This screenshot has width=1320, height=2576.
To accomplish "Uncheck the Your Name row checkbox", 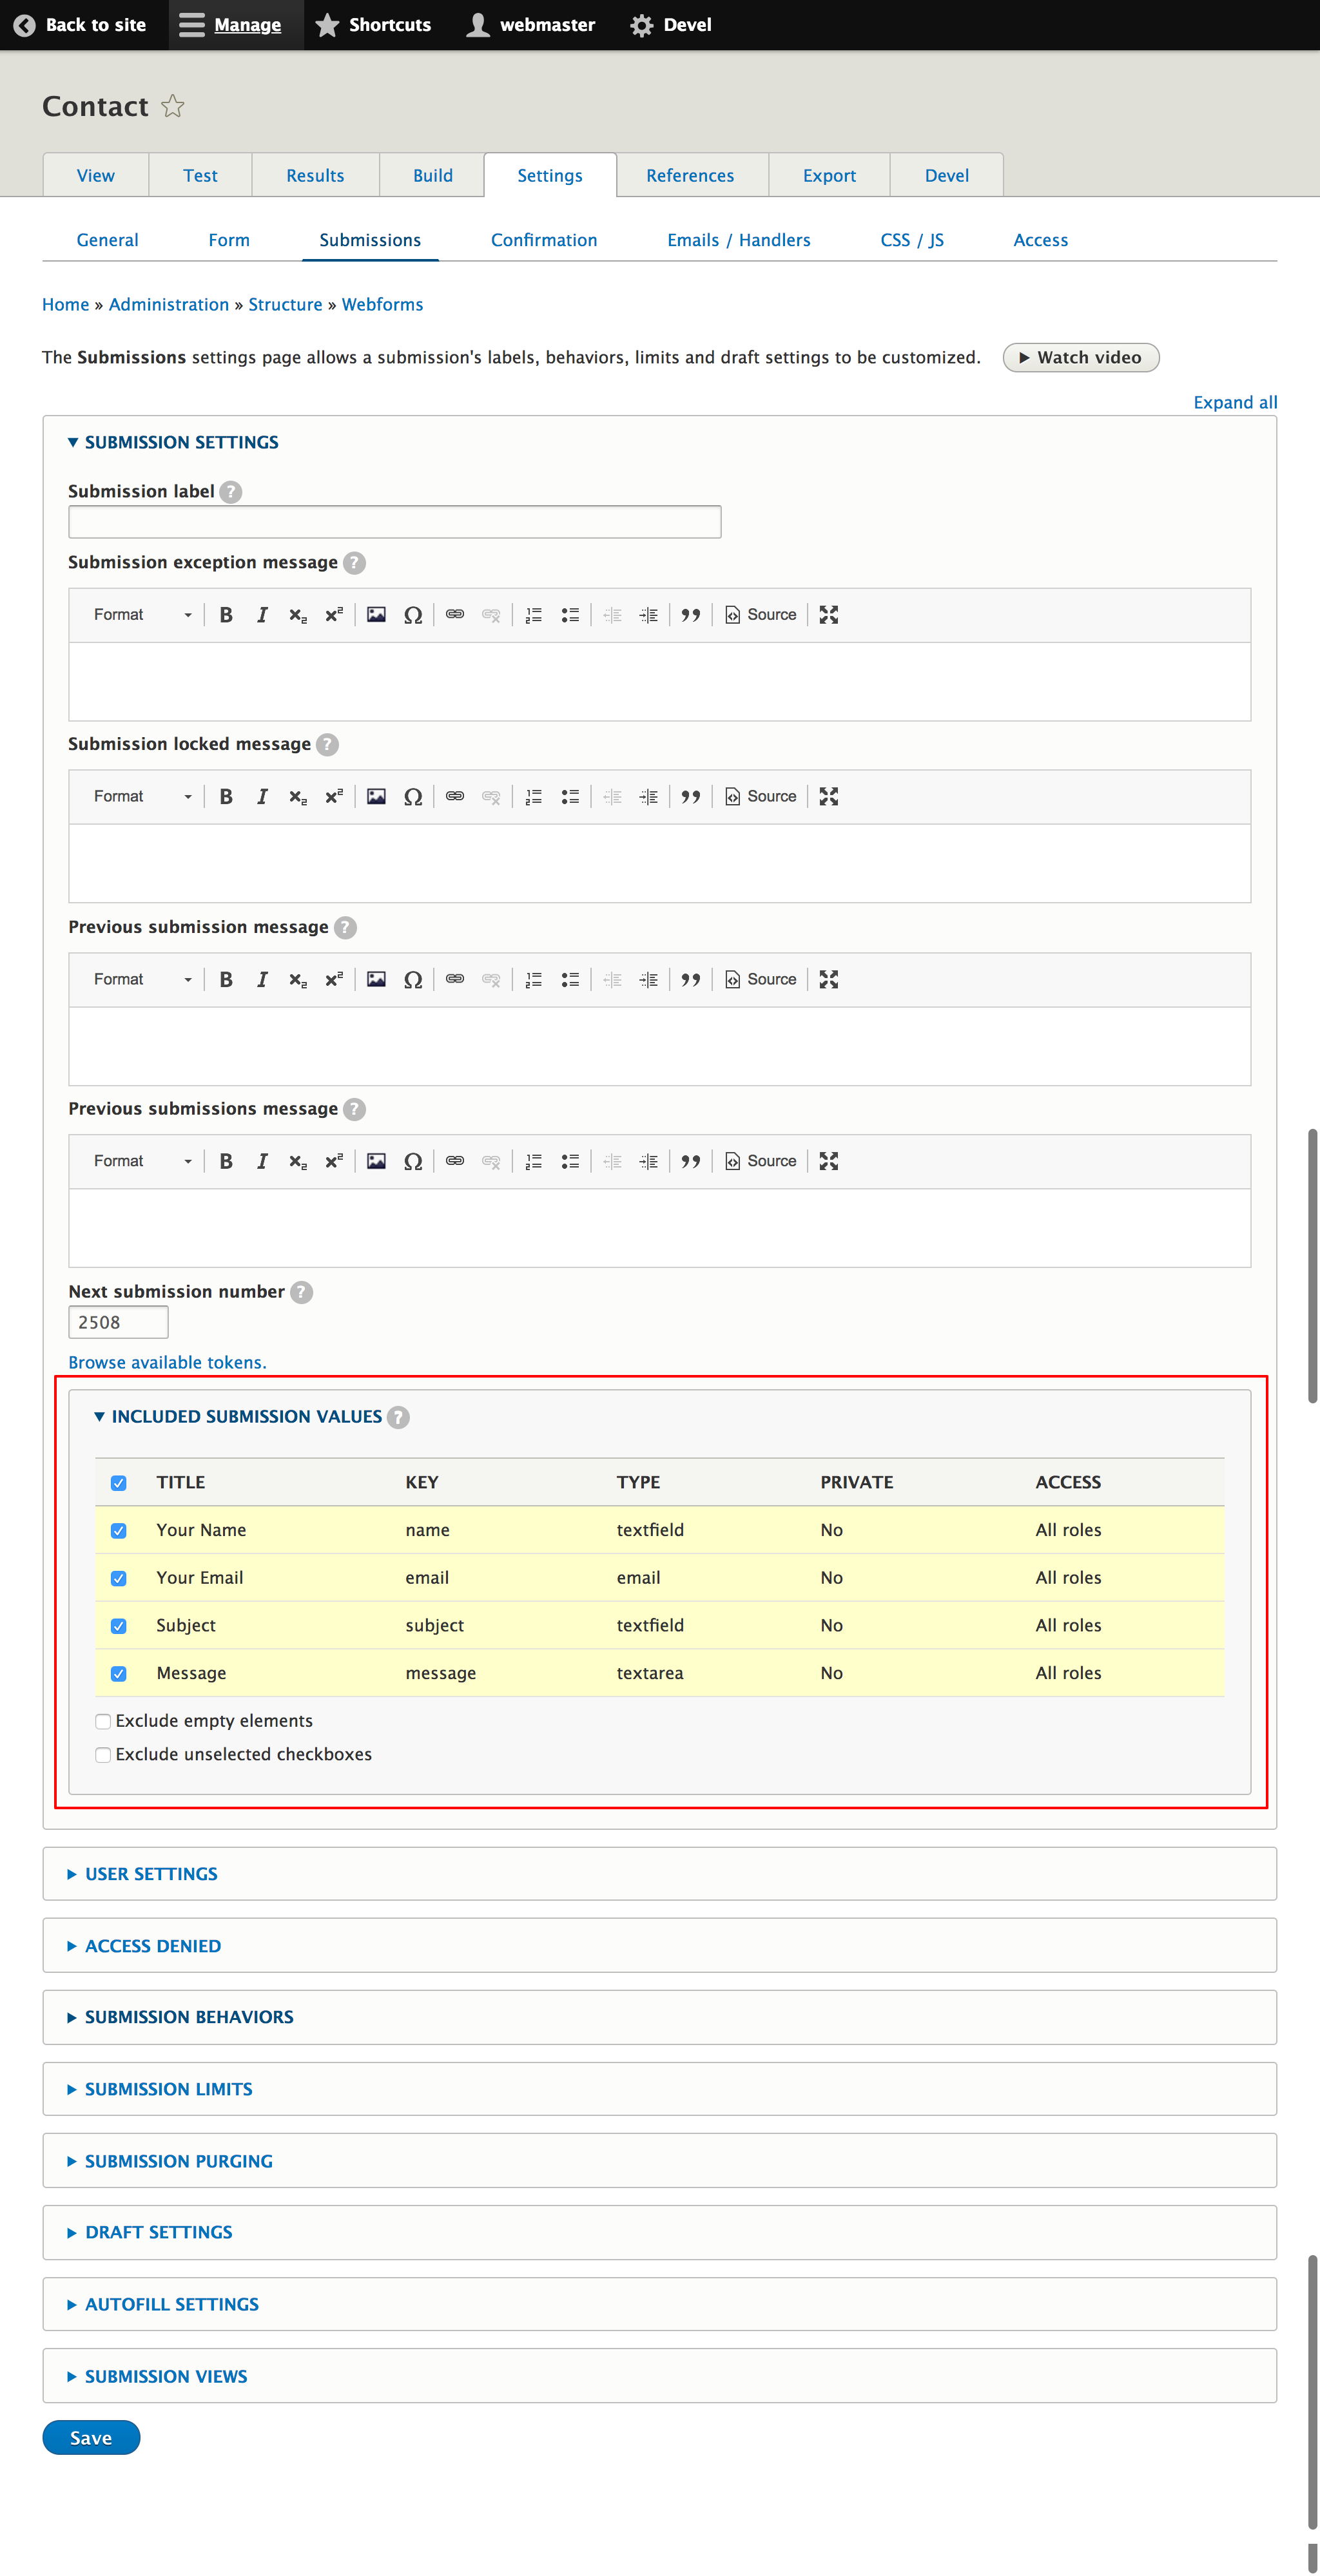I will (119, 1531).
